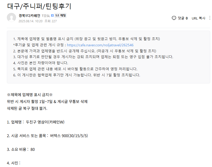Click rule 6 about 협력업체 후기
This screenshot has width=212, height=167.
[77, 75]
